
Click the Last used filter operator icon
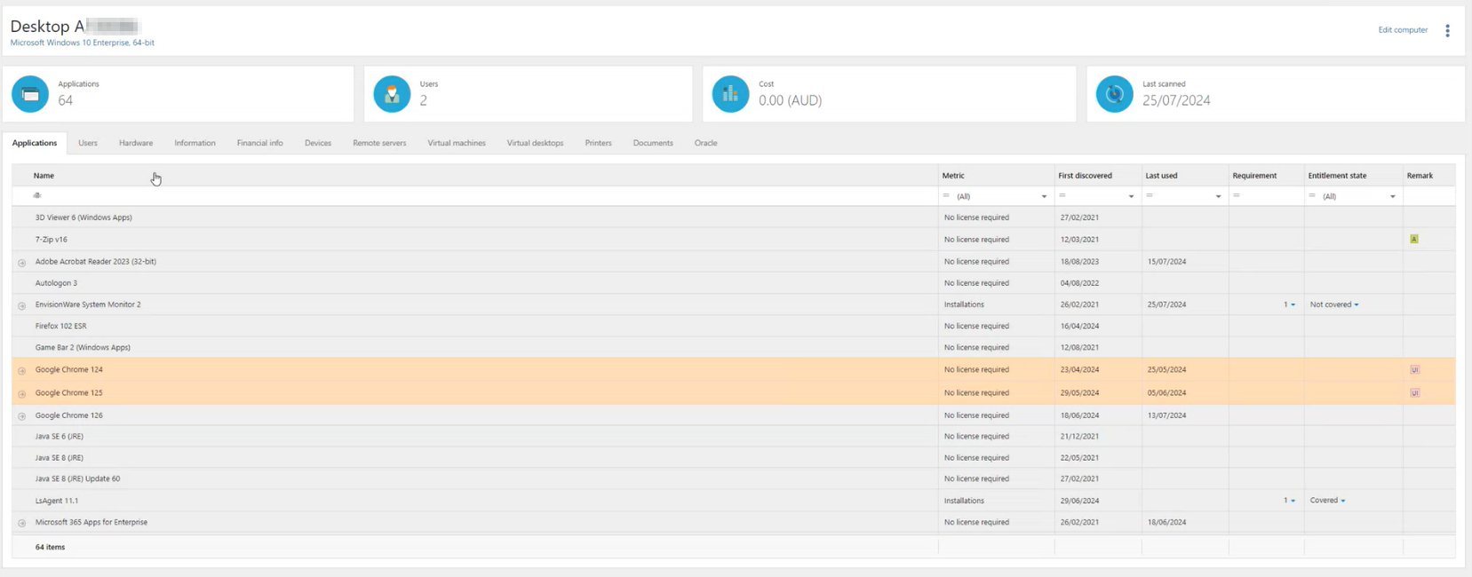coord(1149,195)
